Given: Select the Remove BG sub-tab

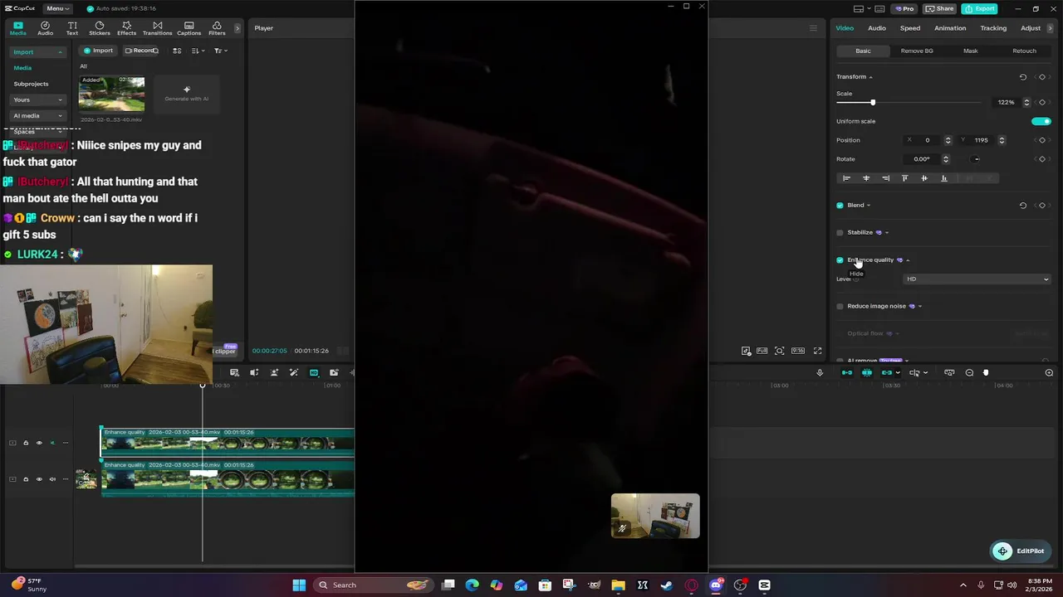Looking at the screenshot, I should tap(917, 51).
